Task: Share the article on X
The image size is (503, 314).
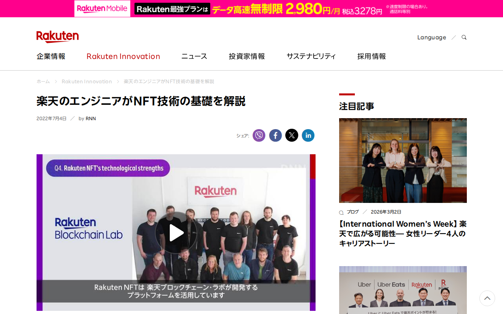Action: [x=292, y=135]
